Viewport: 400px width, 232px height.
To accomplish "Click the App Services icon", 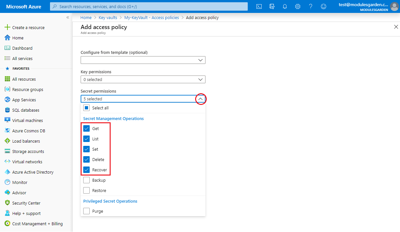I will pos(7,100).
